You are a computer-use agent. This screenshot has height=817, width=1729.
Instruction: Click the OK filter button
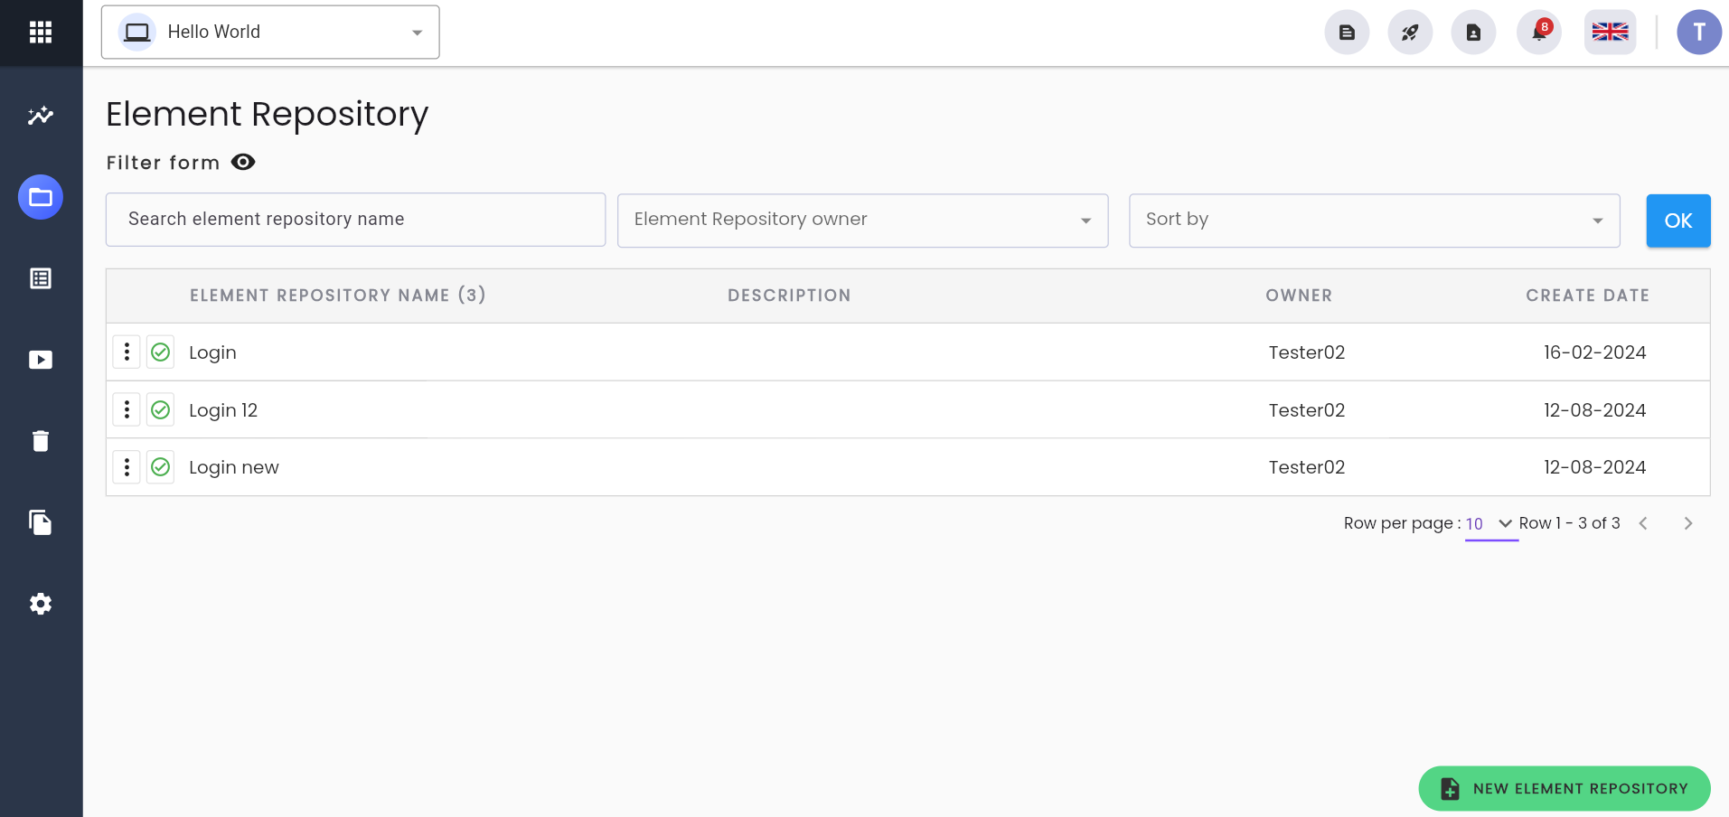coord(1677,221)
